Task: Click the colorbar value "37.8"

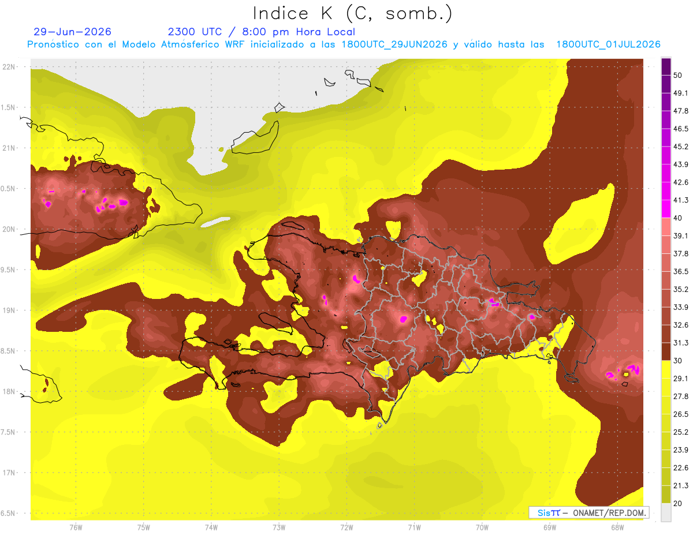Action: tap(681, 254)
